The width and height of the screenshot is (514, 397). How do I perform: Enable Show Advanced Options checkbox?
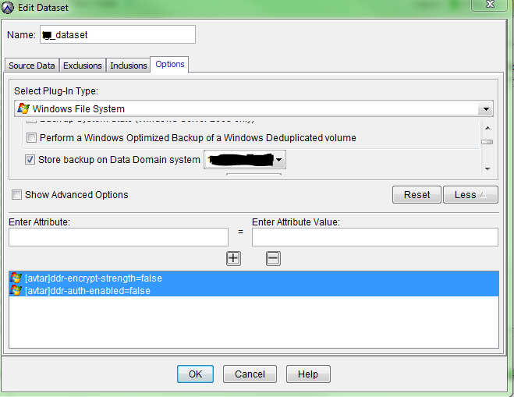[x=16, y=194]
